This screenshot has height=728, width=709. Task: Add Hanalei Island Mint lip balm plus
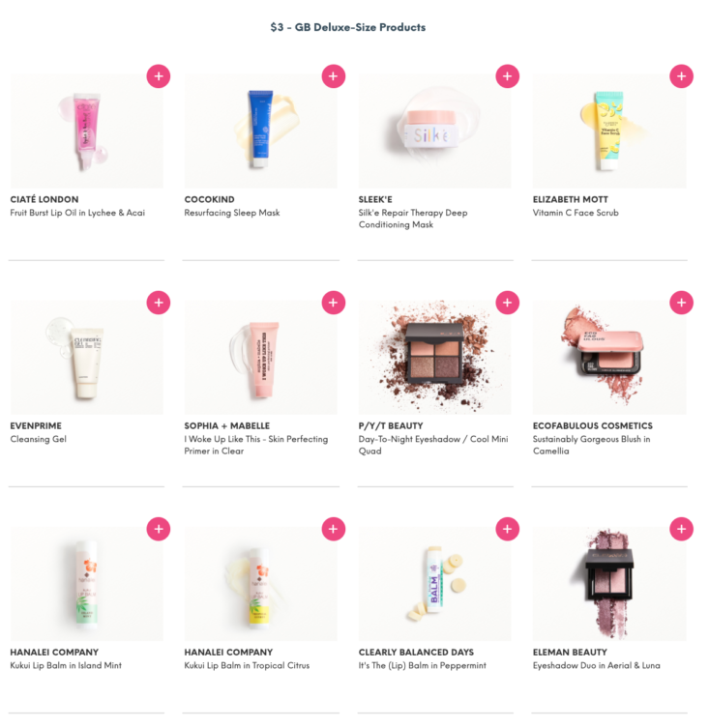coord(159,529)
